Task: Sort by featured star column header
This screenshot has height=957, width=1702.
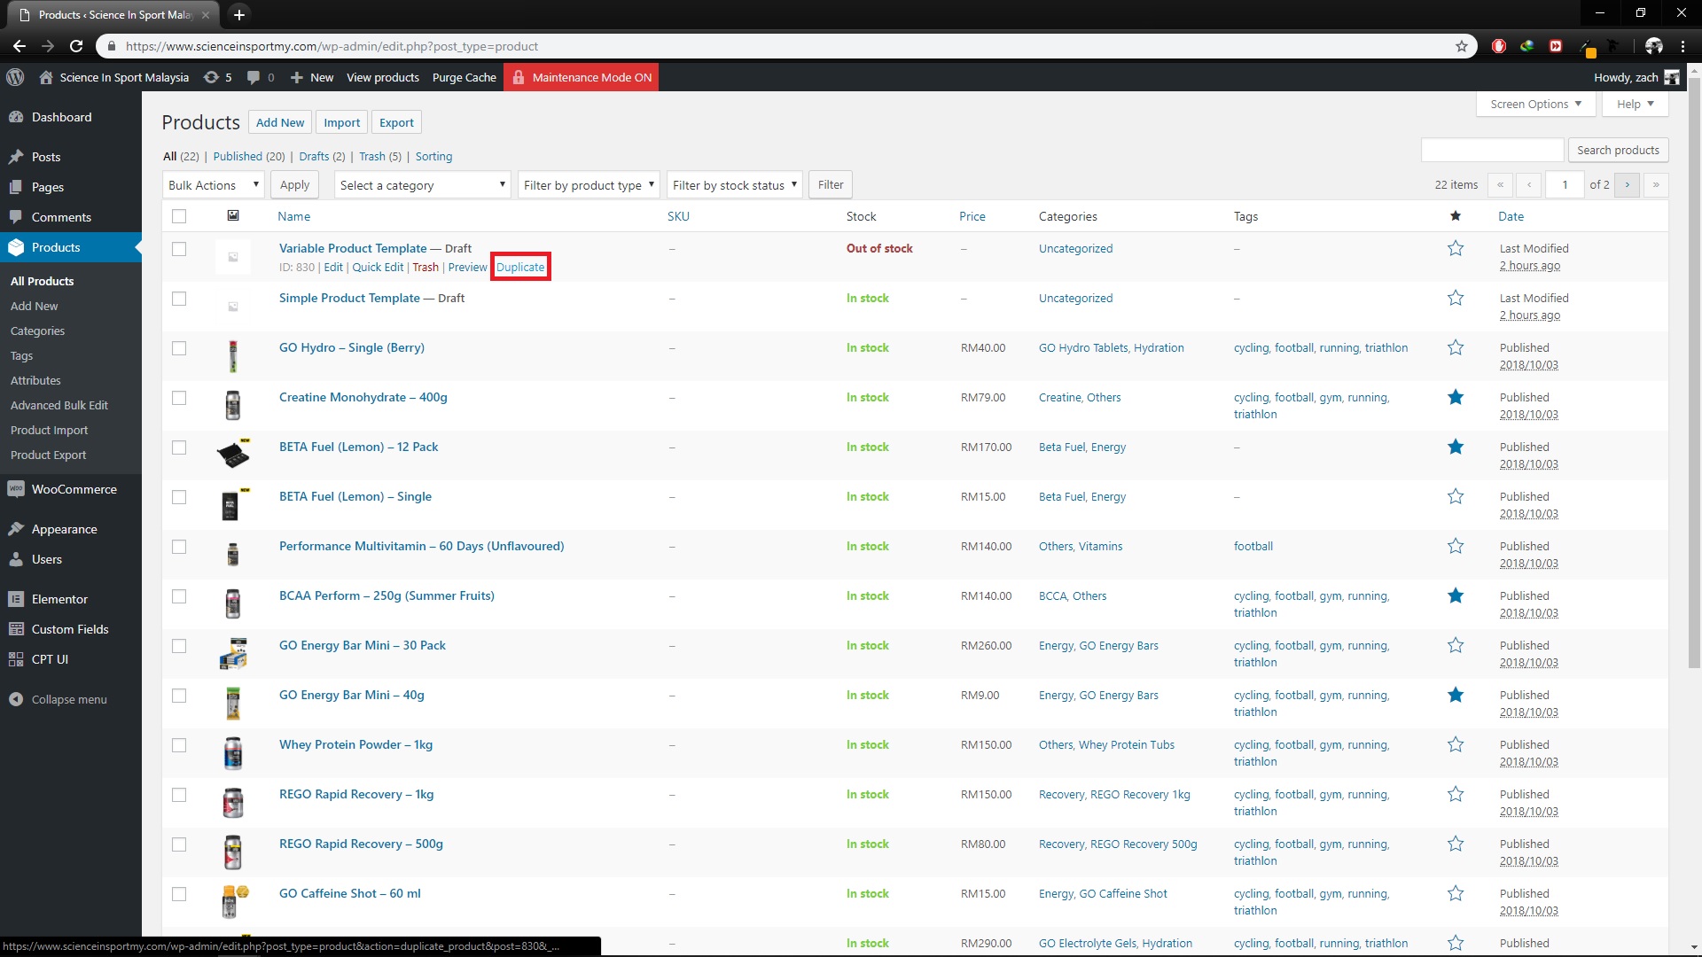Action: (x=1456, y=216)
